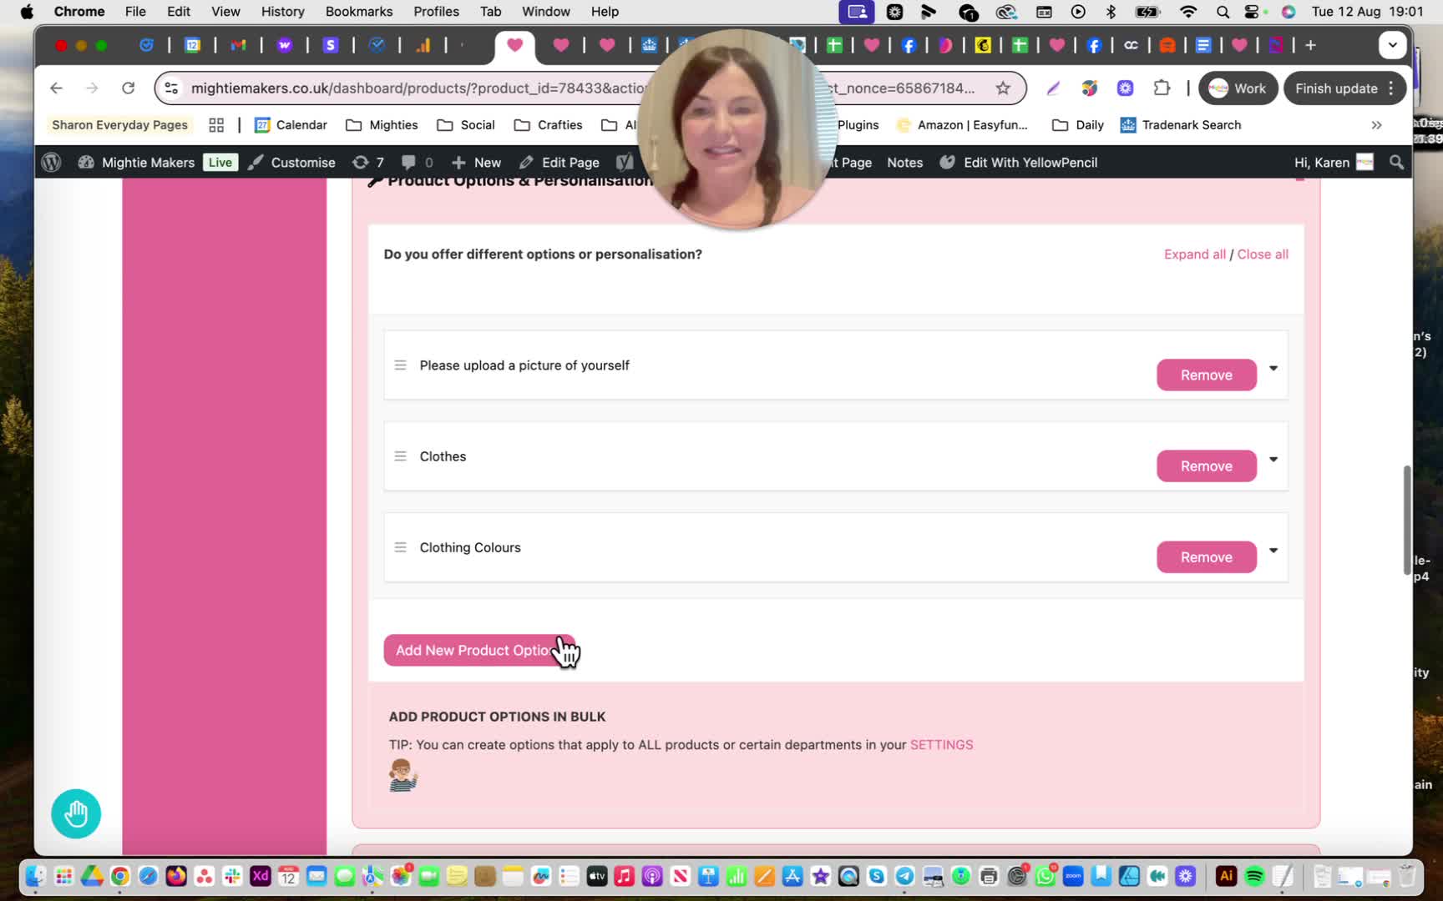Viewport: 1443px width, 901px height.
Task: Reload the page with the refresh icon
Action: [128, 88]
